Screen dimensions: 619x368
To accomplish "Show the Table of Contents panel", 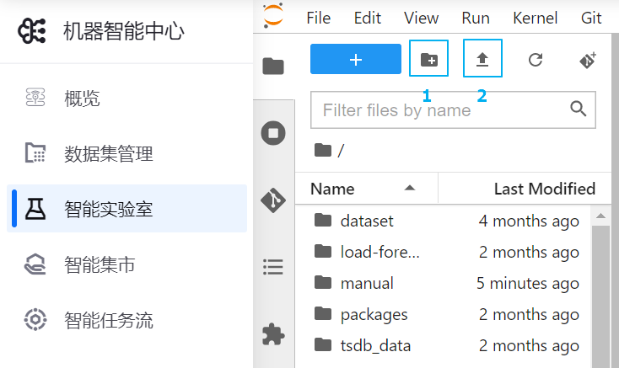I will [273, 267].
